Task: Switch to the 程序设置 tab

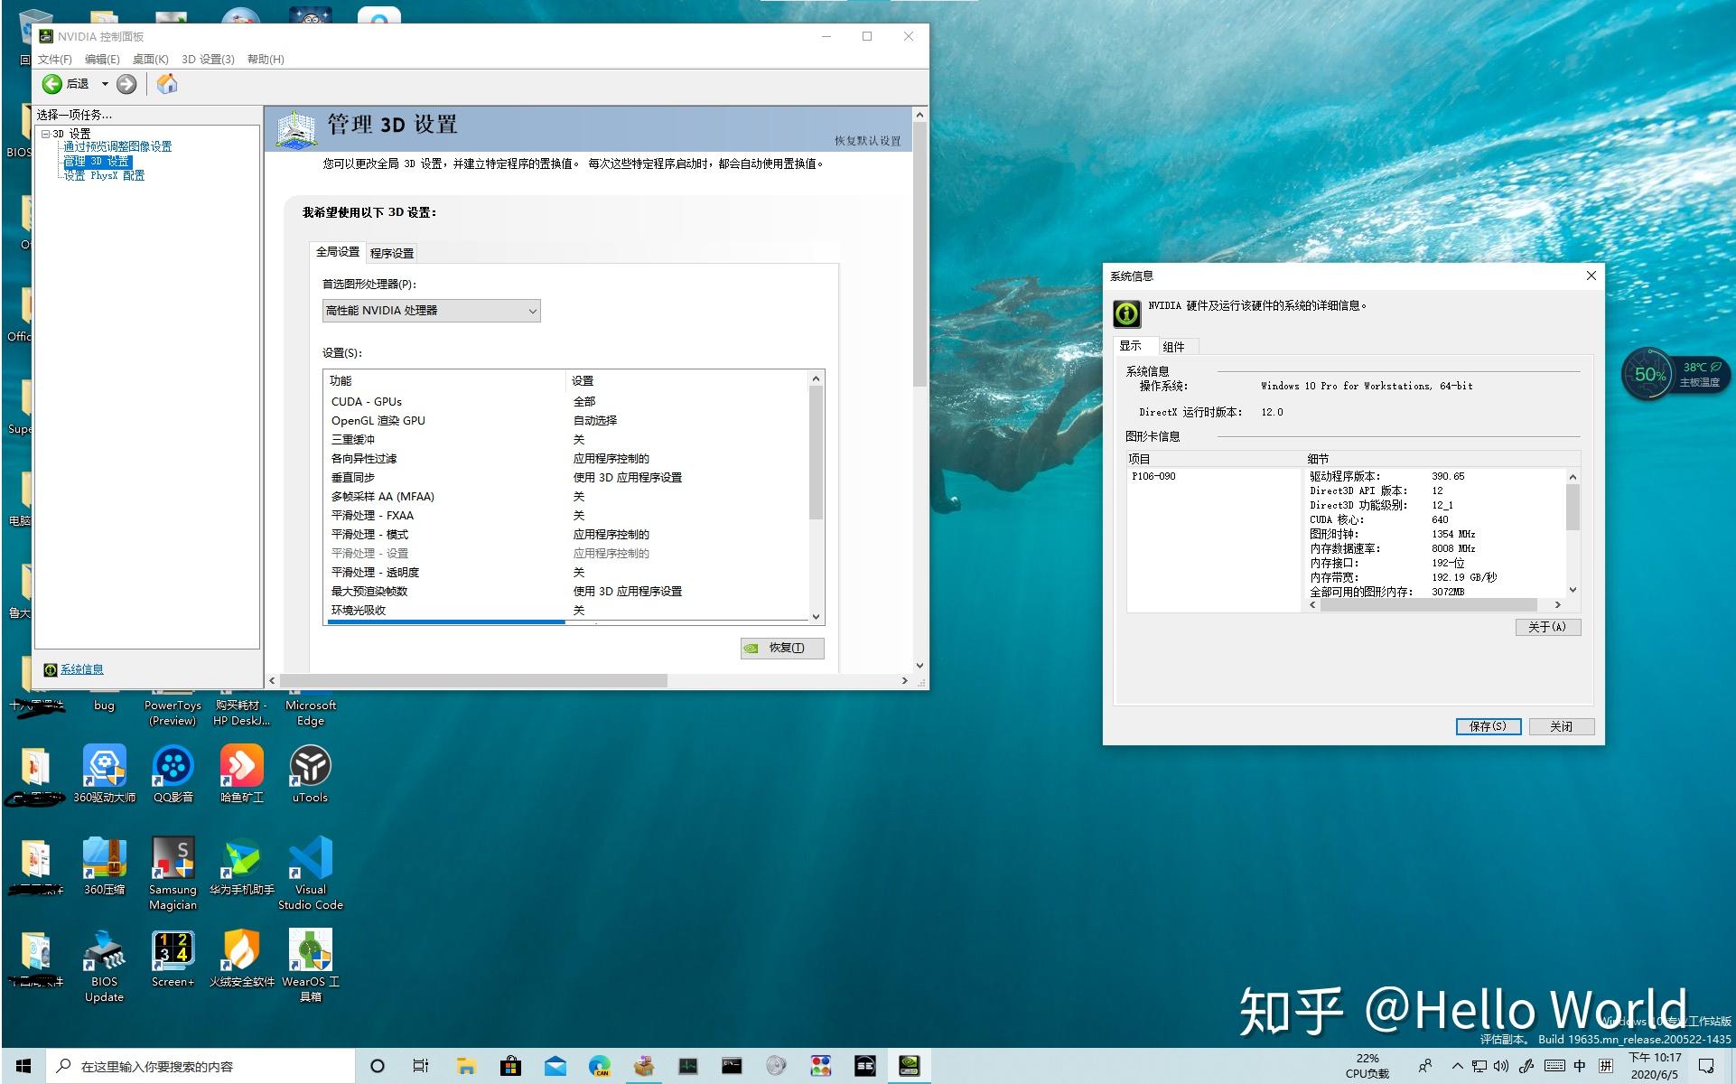Action: point(389,253)
